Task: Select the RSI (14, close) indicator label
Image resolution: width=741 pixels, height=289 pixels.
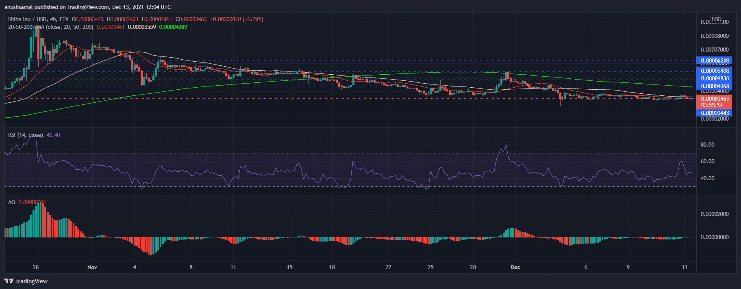Action: [25, 135]
